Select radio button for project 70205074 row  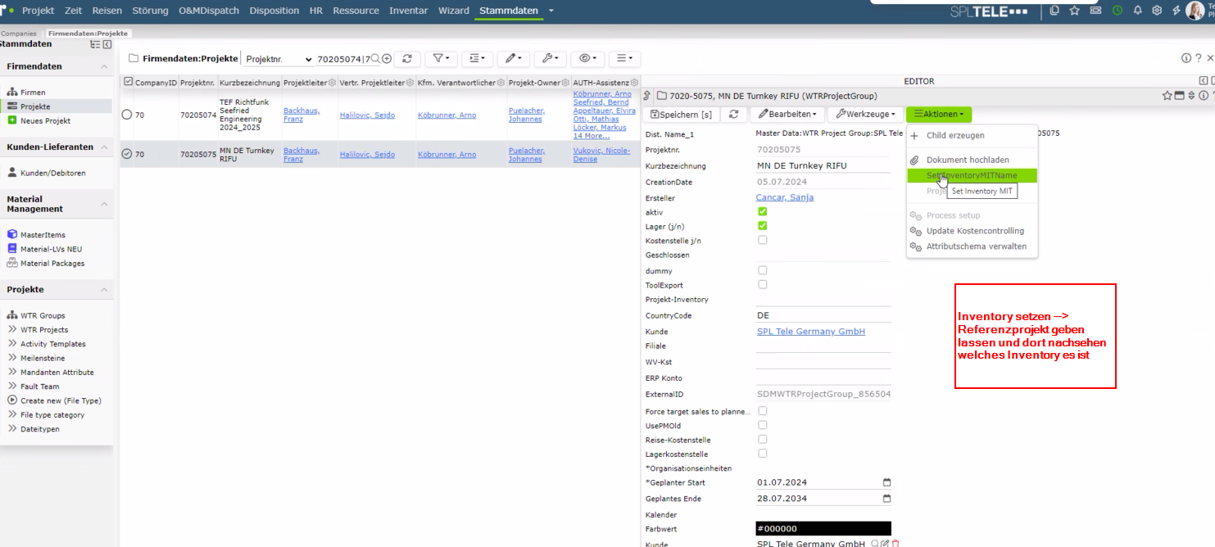click(127, 115)
